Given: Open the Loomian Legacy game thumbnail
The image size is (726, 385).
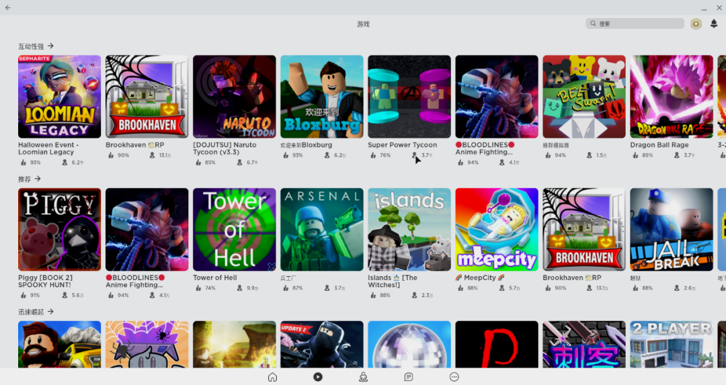Looking at the screenshot, I should coord(59,97).
